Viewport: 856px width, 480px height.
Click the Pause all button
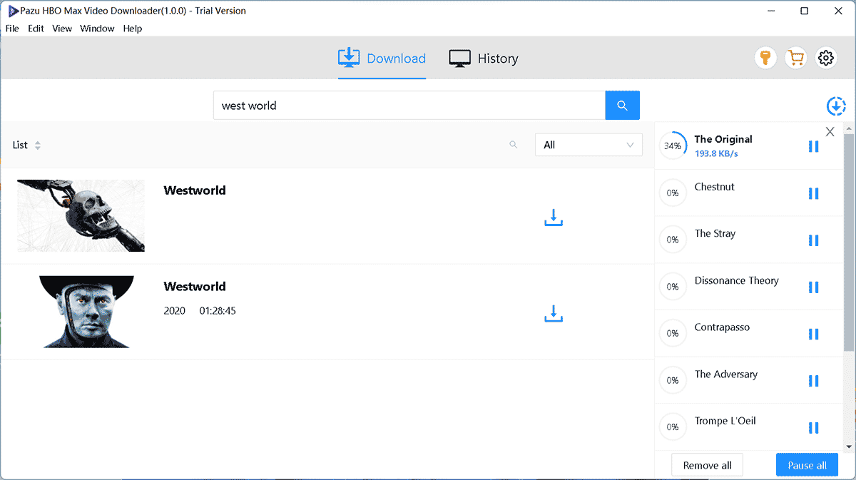807,465
